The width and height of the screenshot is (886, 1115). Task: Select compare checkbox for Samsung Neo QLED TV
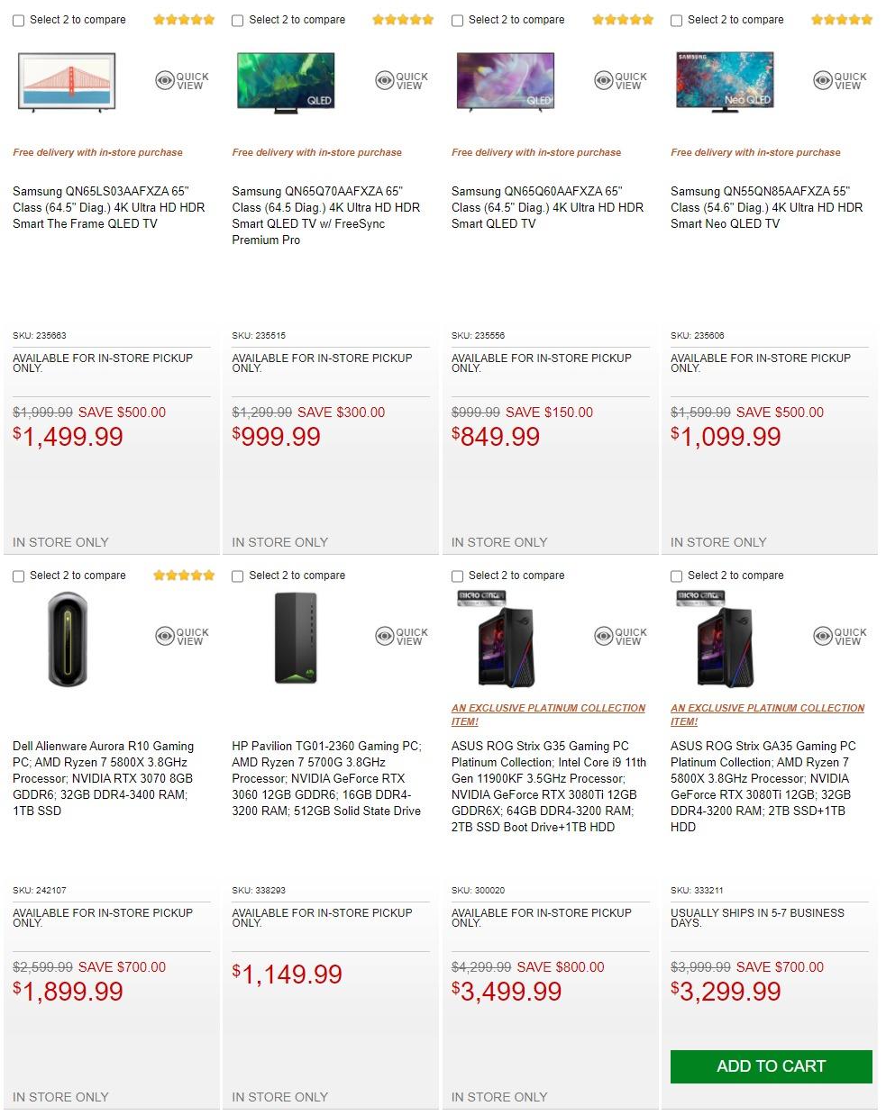pyautogui.click(x=677, y=21)
